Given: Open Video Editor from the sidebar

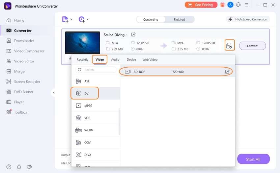Looking at the screenshot, I should pyautogui.click(x=24, y=61).
